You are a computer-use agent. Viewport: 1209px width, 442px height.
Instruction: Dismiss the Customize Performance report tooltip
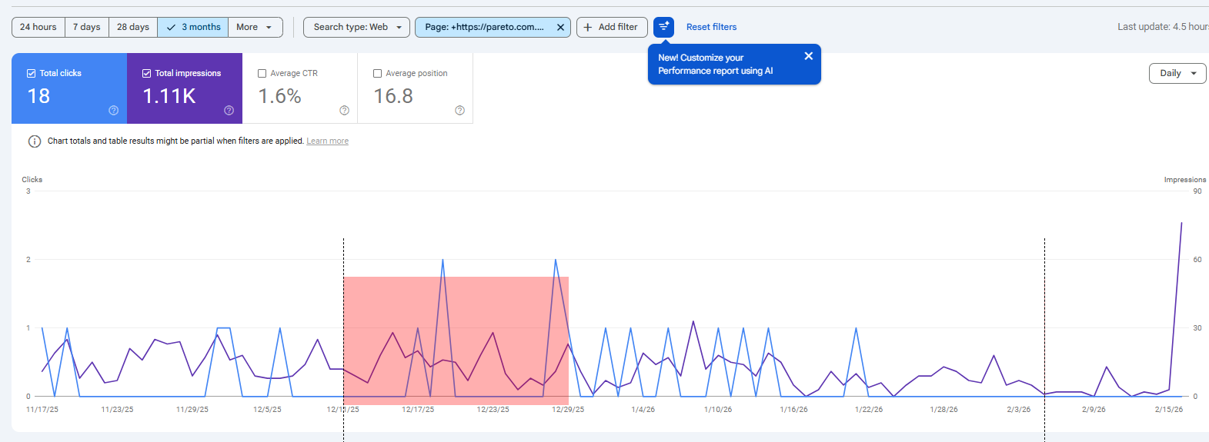click(808, 56)
